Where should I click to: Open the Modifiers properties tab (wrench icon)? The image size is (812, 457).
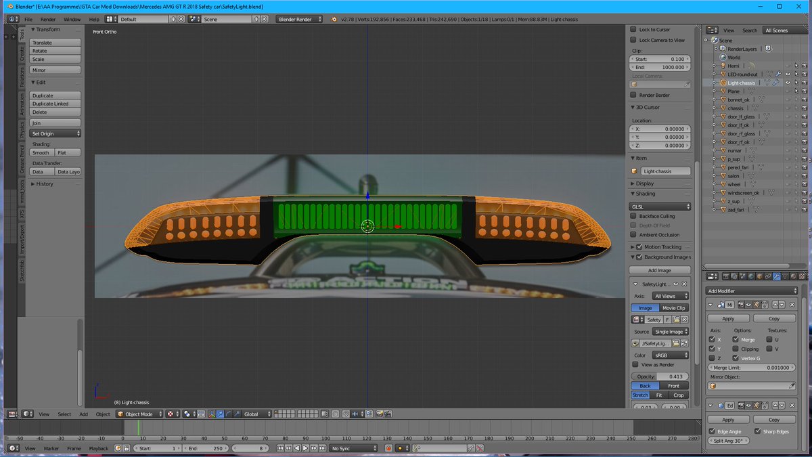(x=777, y=276)
